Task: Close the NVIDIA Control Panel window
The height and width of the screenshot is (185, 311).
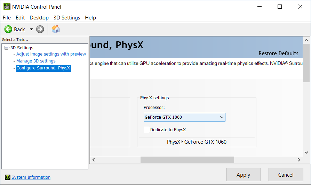Action: [x=300, y=7]
